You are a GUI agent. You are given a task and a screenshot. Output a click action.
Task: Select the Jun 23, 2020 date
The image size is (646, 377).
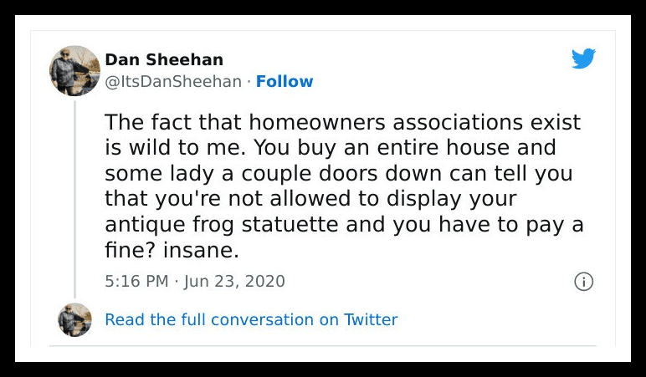(235, 281)
